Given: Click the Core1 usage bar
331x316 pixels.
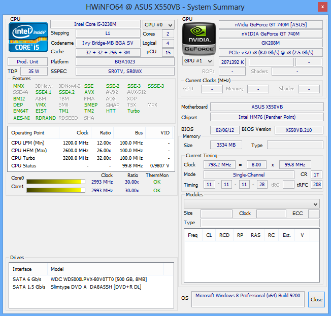Looking at the screenshot, I should pos(56,190).
